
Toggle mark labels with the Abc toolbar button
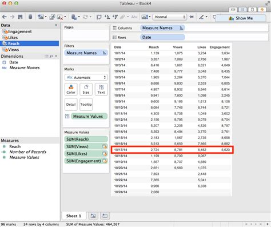tap(134, 17)
